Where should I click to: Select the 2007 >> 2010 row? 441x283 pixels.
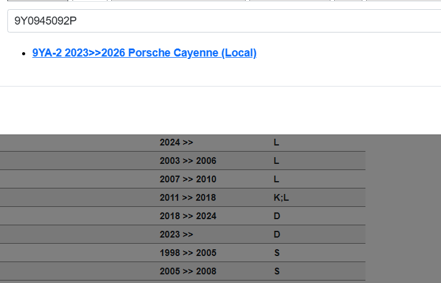[x=187, y=179]
